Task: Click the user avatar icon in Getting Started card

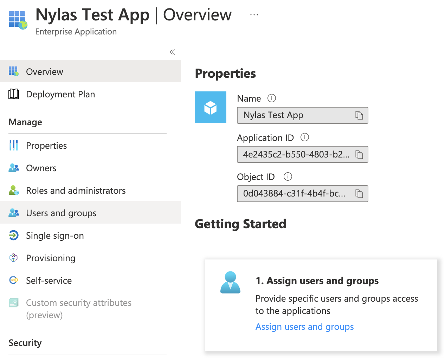Action: 230,282
